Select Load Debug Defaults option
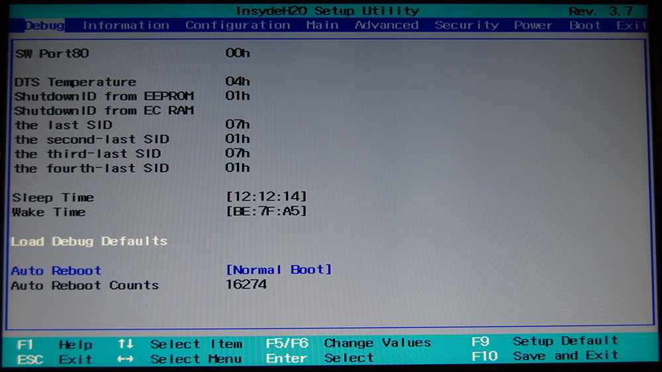The image size is (662, 372). point(89,241)
